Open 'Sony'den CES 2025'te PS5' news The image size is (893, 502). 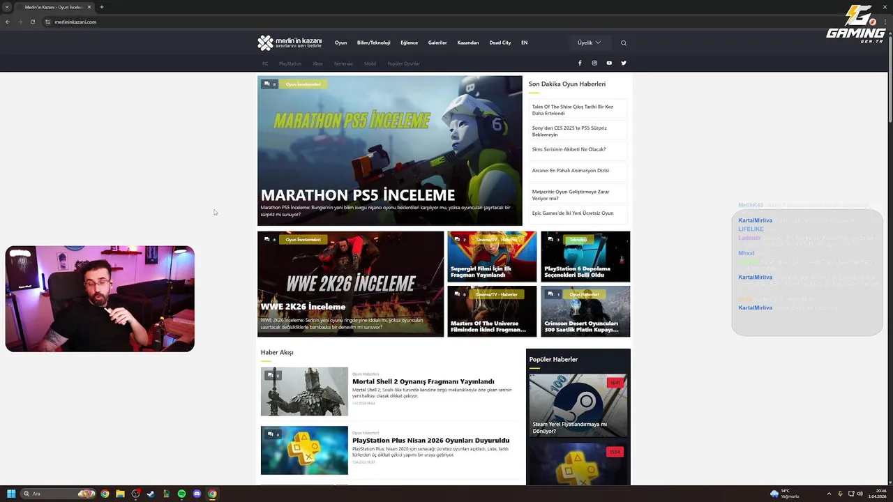578,131
